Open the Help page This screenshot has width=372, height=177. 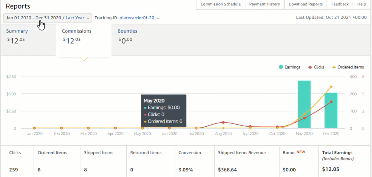point(362,4)
